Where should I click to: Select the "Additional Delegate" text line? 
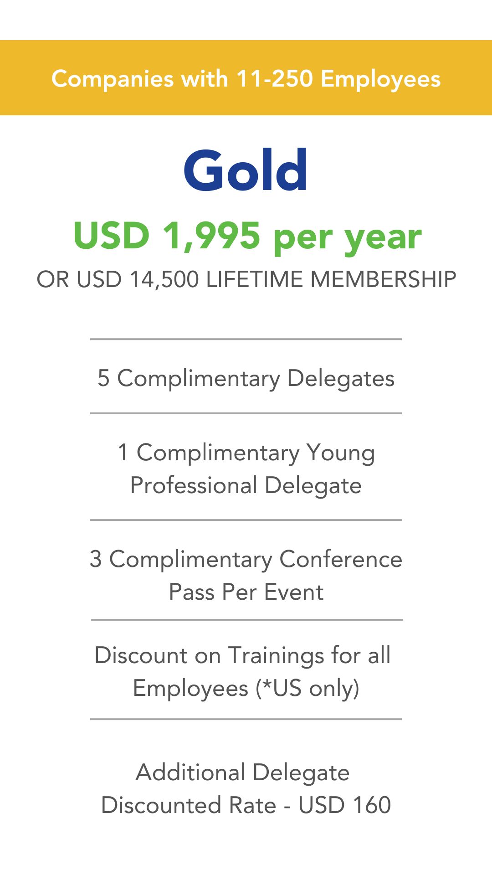(242, 772)
